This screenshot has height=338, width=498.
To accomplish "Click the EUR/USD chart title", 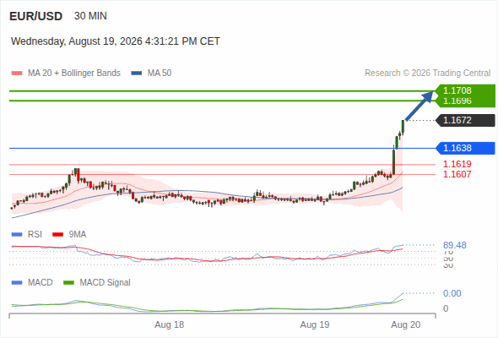I will [36, 16].
